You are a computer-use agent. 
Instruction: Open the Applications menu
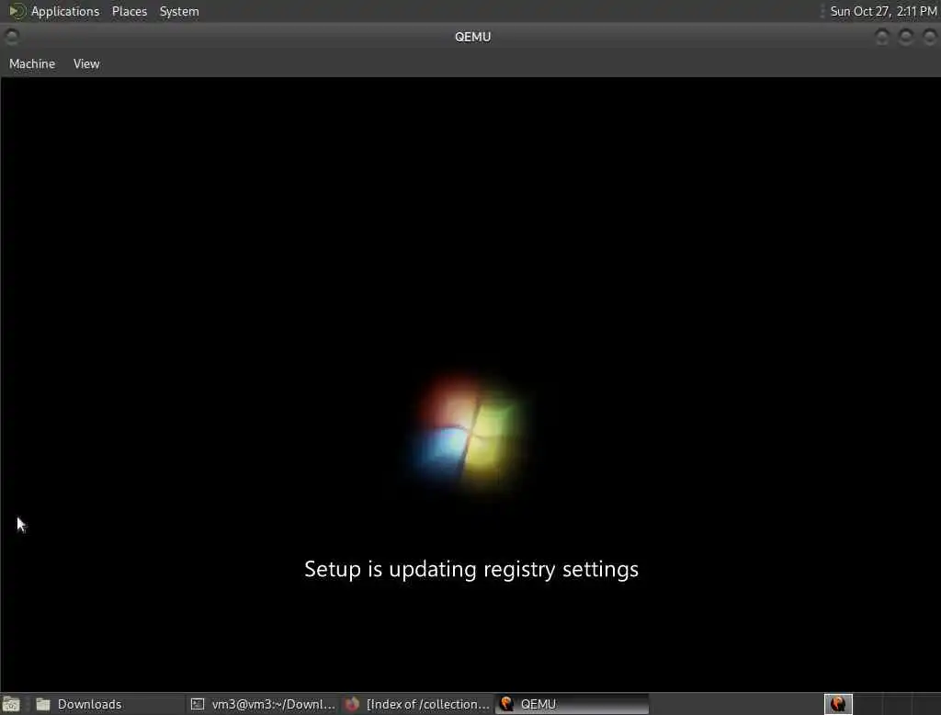tap(65, 11)
